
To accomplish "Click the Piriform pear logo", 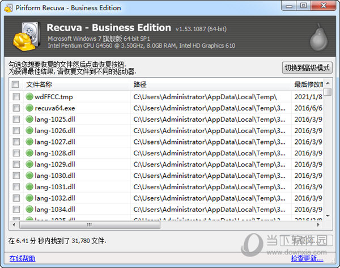I will pyautogui.click(x=318, y=37).
